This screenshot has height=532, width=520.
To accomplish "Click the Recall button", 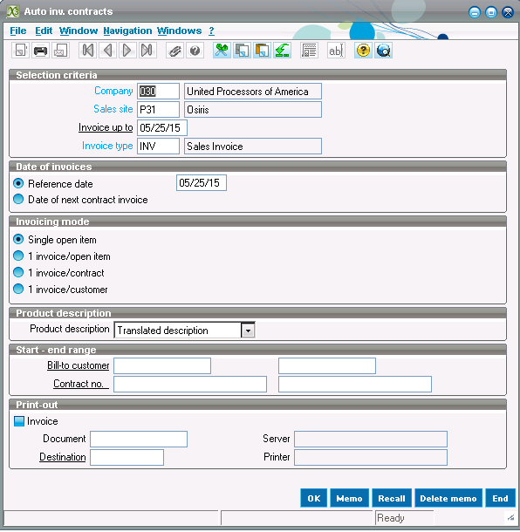I will (x=392, y=498).
